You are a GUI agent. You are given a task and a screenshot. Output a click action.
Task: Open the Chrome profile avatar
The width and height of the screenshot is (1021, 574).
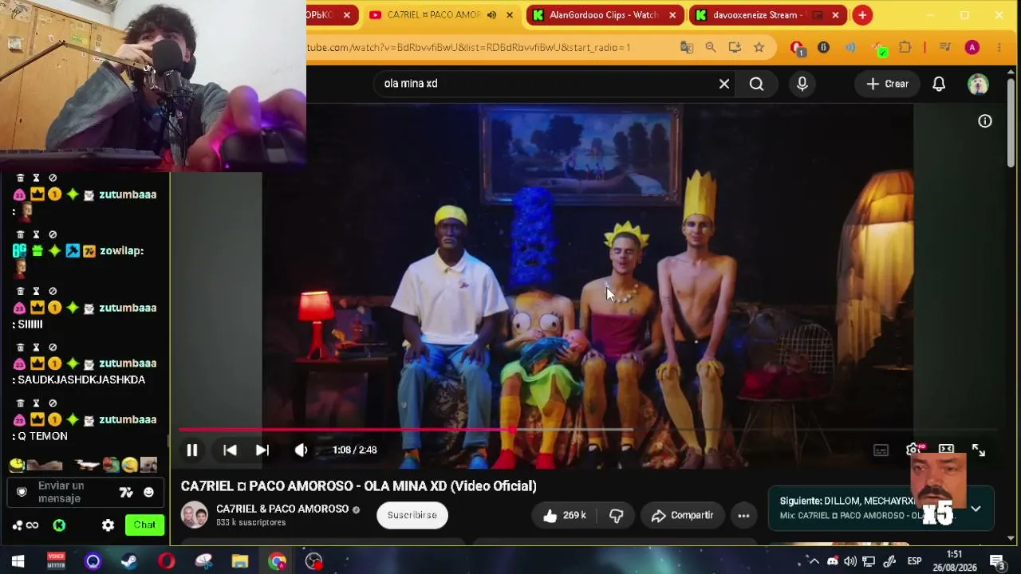pos(972,48)
